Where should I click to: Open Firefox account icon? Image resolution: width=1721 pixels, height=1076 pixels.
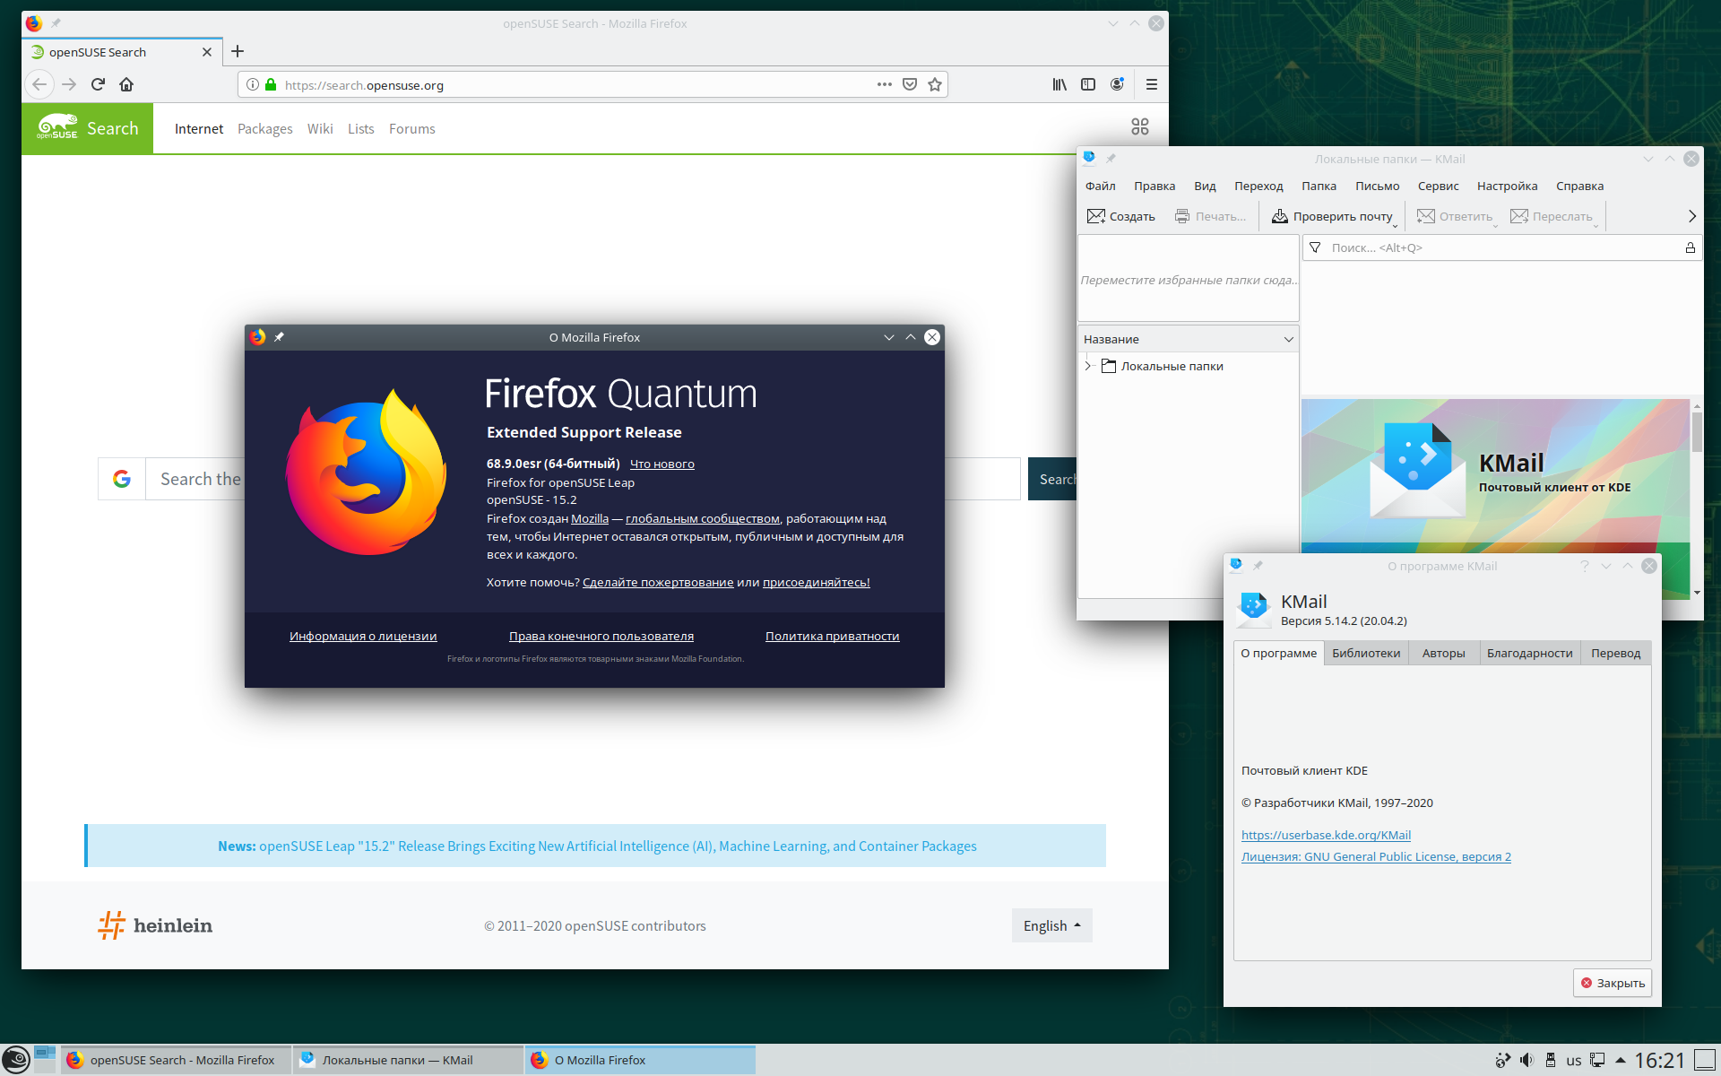click(x=1117, y=84)
